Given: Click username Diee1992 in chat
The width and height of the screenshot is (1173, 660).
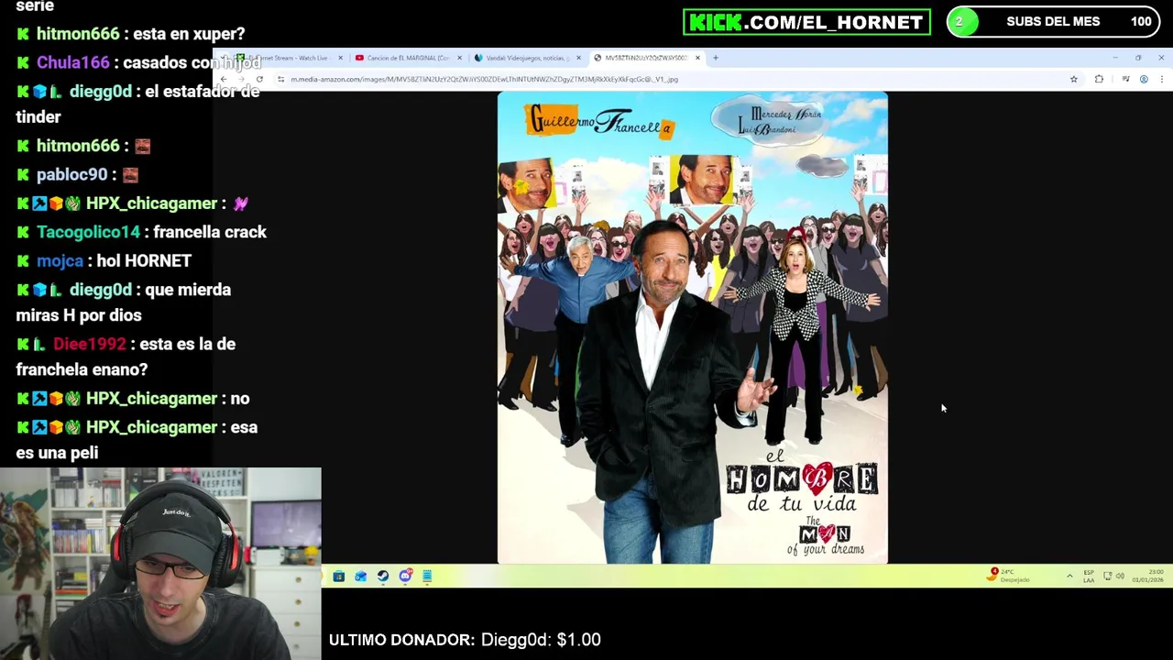Looking at the screenshot, I should pos(90,344).
